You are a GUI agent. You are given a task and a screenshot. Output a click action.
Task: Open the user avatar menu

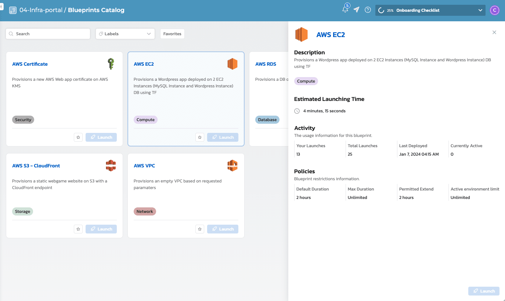495,10
